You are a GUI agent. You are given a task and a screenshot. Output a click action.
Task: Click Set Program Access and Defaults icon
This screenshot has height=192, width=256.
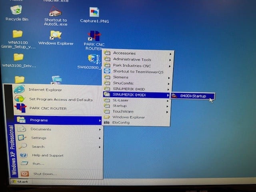[20, 99]
